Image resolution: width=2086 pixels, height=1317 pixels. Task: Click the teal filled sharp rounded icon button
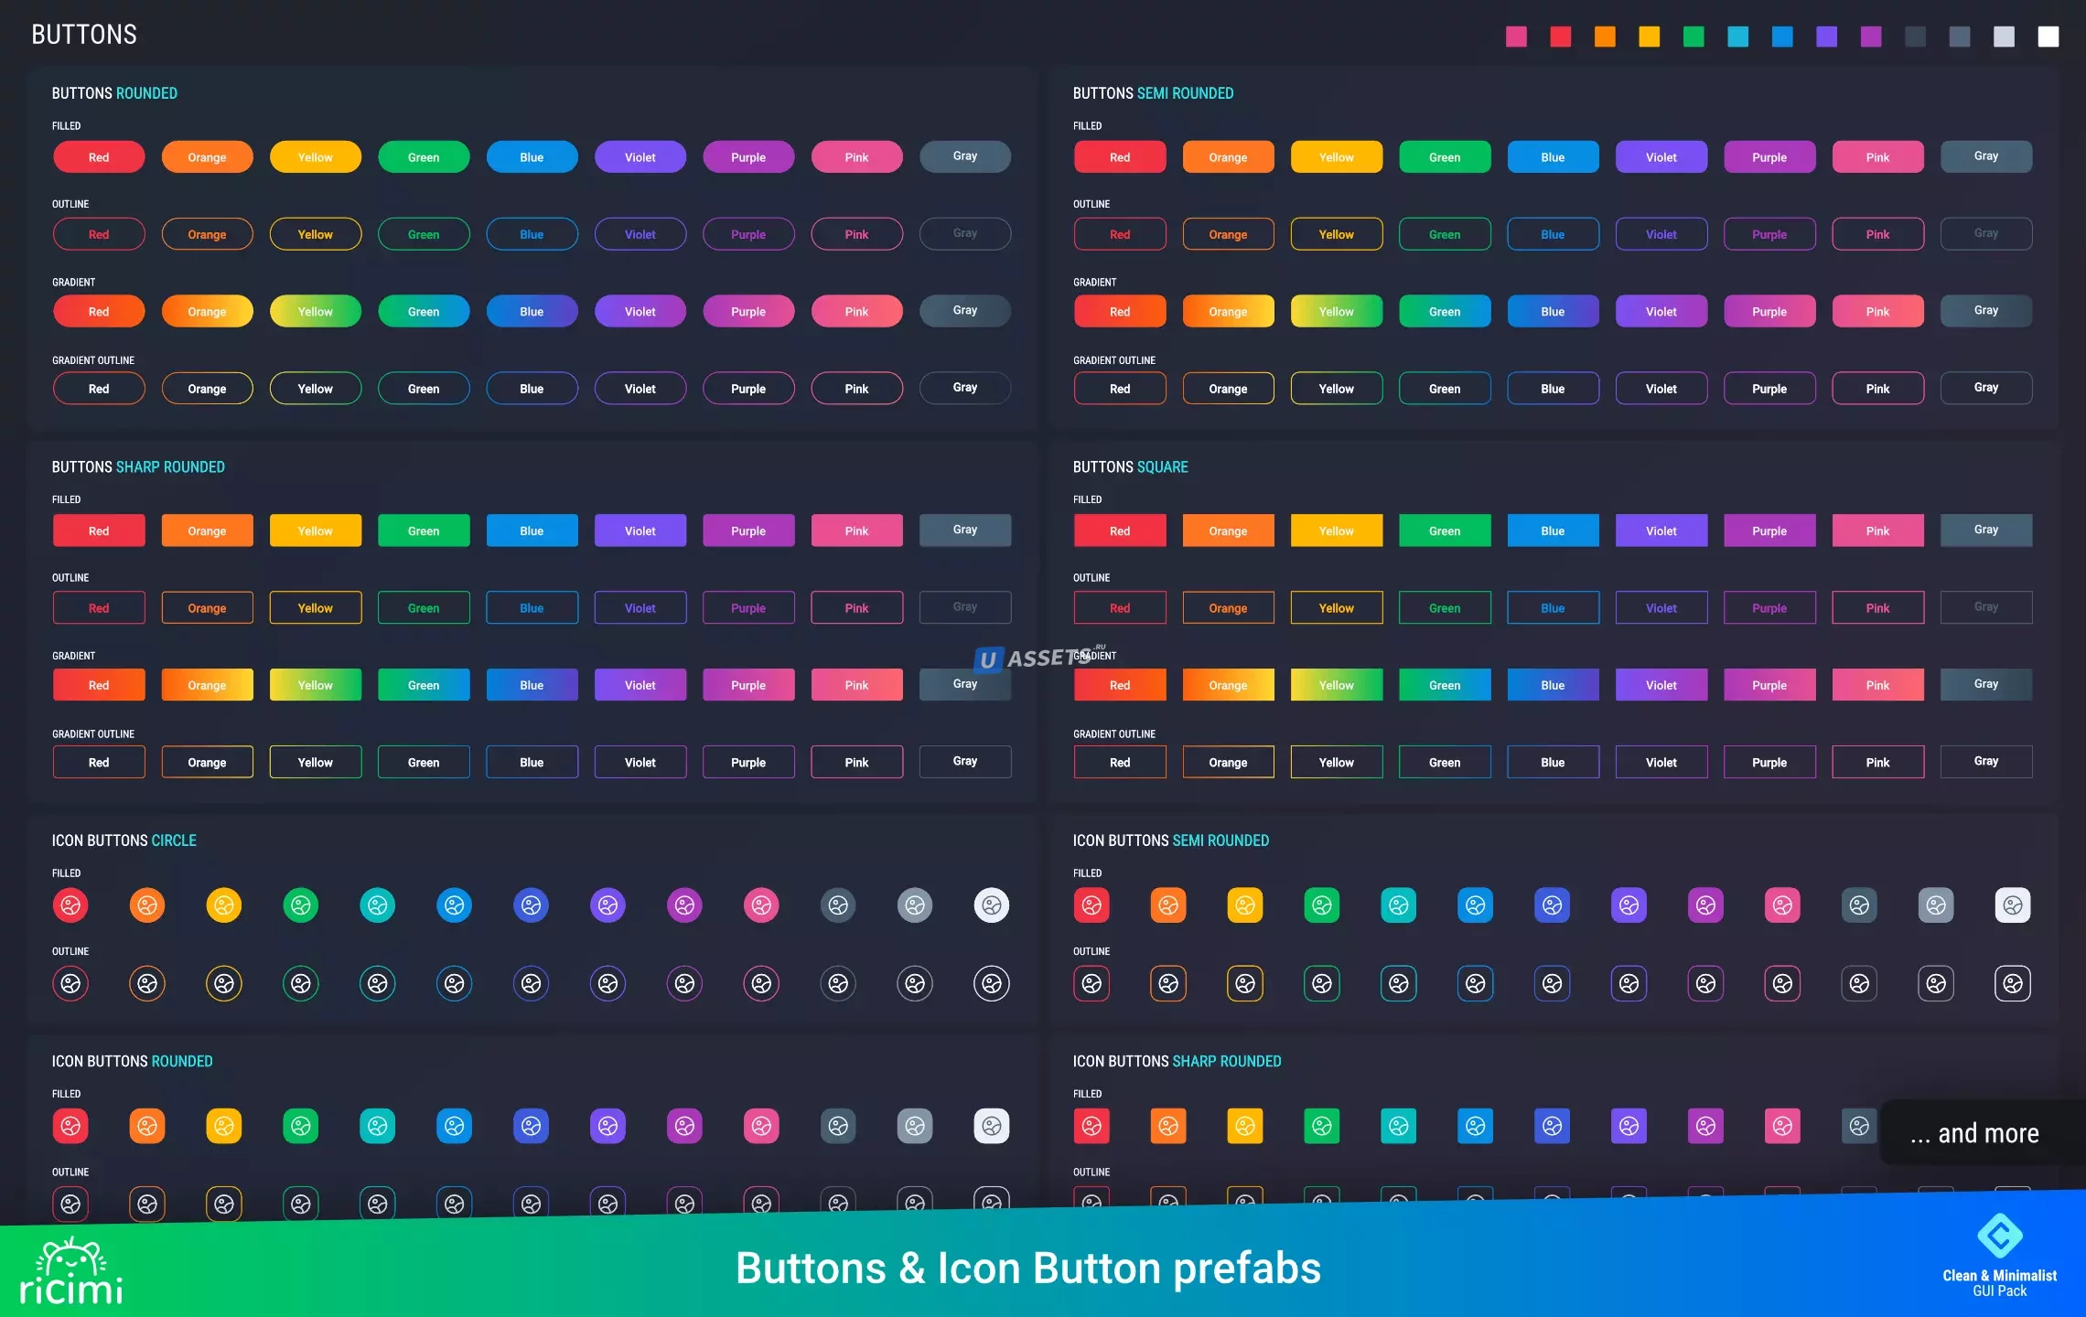point(1399,1126)
